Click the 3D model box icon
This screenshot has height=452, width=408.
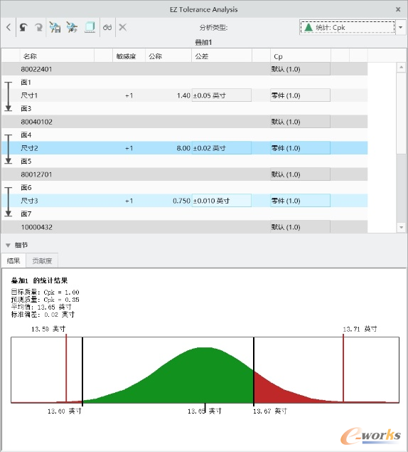click(x=90, y=27)
